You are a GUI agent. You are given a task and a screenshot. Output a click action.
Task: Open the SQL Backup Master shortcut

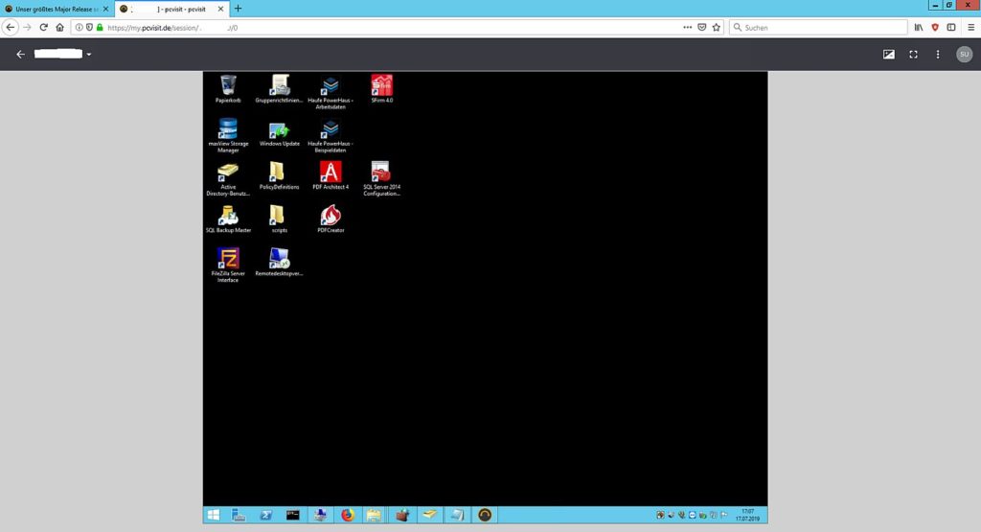tap(227, 217)
